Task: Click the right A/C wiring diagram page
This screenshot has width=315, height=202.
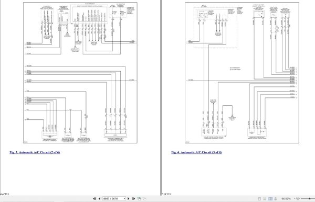Action: (242, 73)
